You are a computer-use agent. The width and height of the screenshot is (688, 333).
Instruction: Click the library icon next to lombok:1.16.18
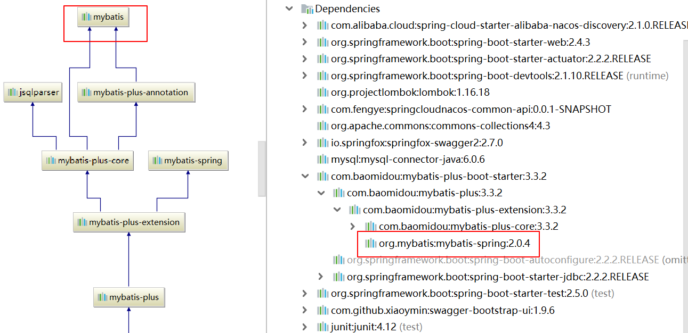(322, 93)
